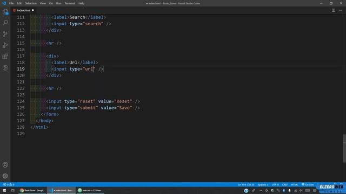Open the Accounts menu icon
Image resolution: width=346 pixels, height=194 pixels.
click(x=5, y=165)
